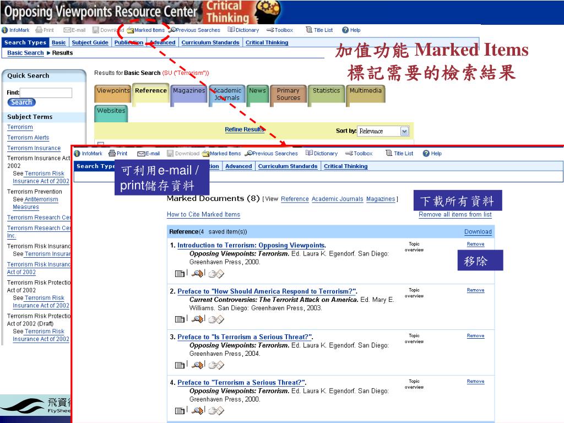Click the Download link in the Reference header

[478, 232]
